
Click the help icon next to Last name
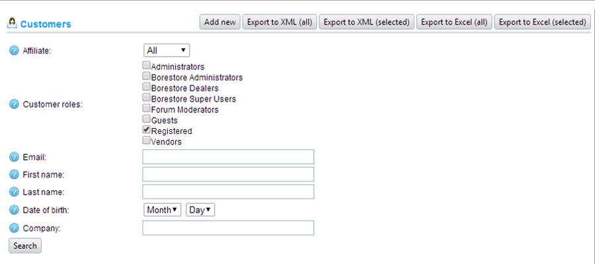coord(14,192)
